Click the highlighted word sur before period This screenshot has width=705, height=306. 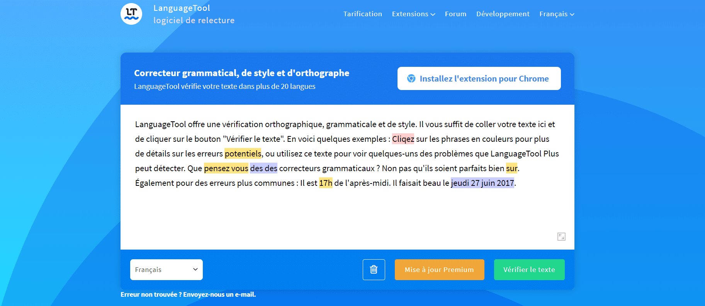(x=512, y=168)
